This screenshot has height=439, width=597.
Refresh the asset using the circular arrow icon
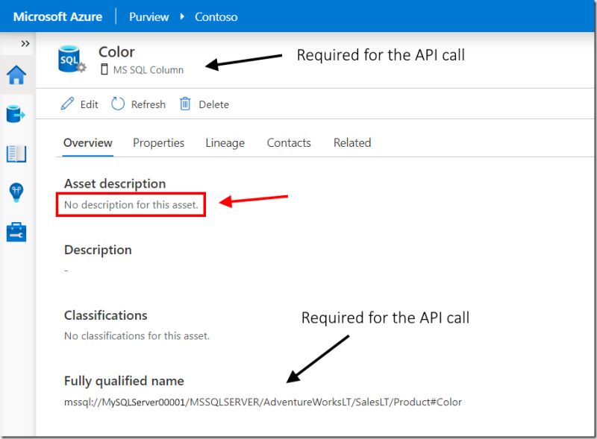(x=119, y=104)
